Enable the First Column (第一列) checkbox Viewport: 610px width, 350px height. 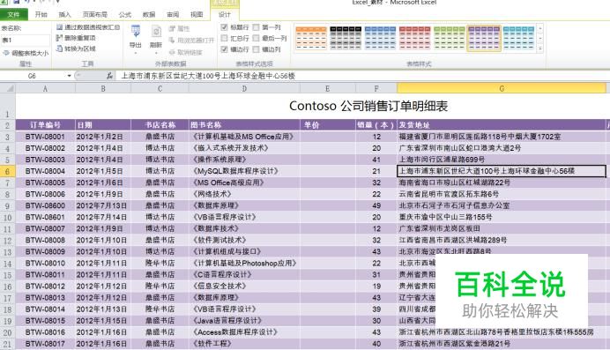click(x=256, y=27)
